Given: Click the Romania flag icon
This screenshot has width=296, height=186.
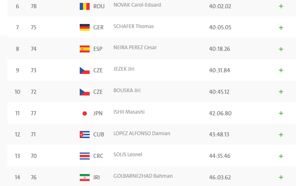Looking at the screenshot, I should (85, 6).
